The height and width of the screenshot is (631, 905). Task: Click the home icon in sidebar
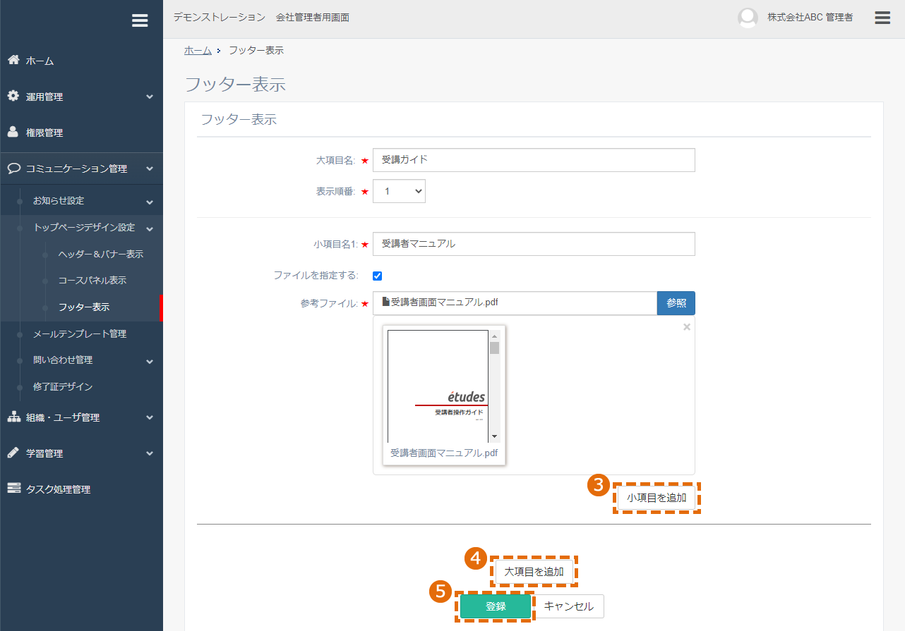[x=13, y=60]
